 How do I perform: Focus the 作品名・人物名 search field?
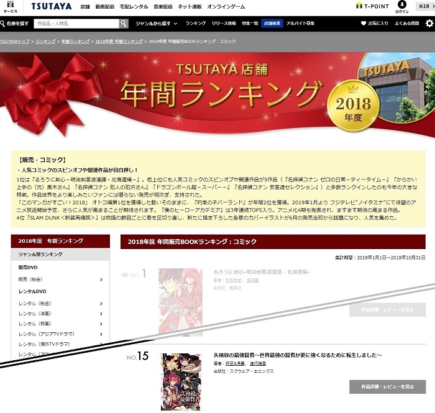coord(76,24)
